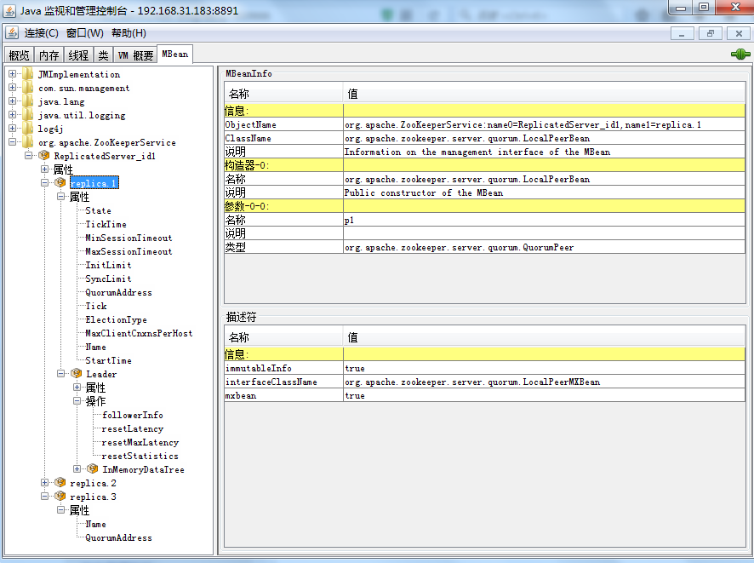Expand the replica.2 node
The image size is (754, 563).
click(45, 483)
